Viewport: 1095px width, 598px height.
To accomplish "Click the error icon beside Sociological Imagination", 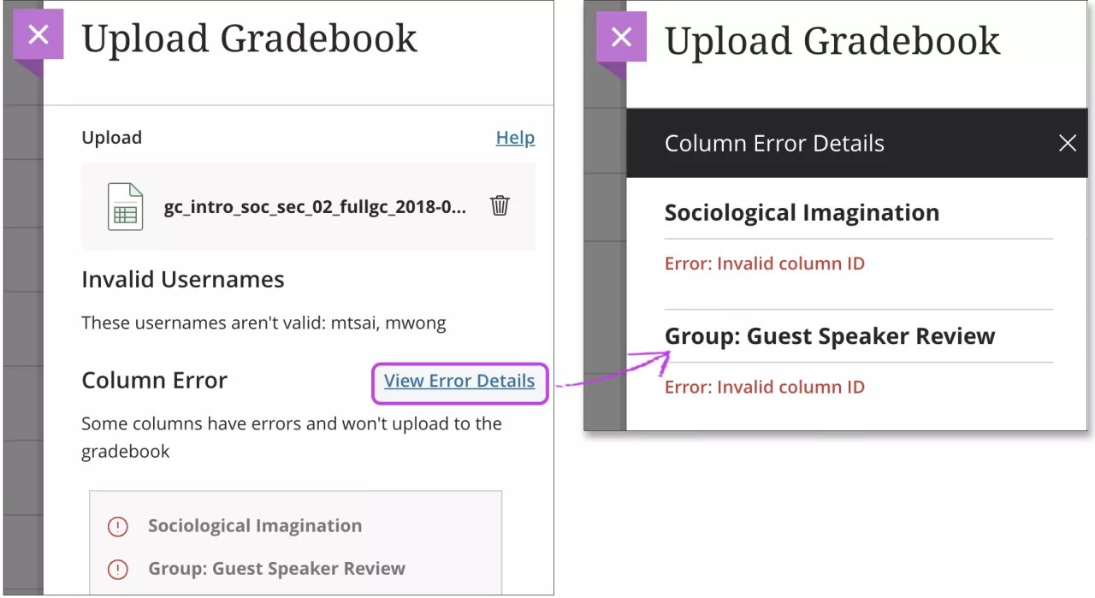I will 119,525.
